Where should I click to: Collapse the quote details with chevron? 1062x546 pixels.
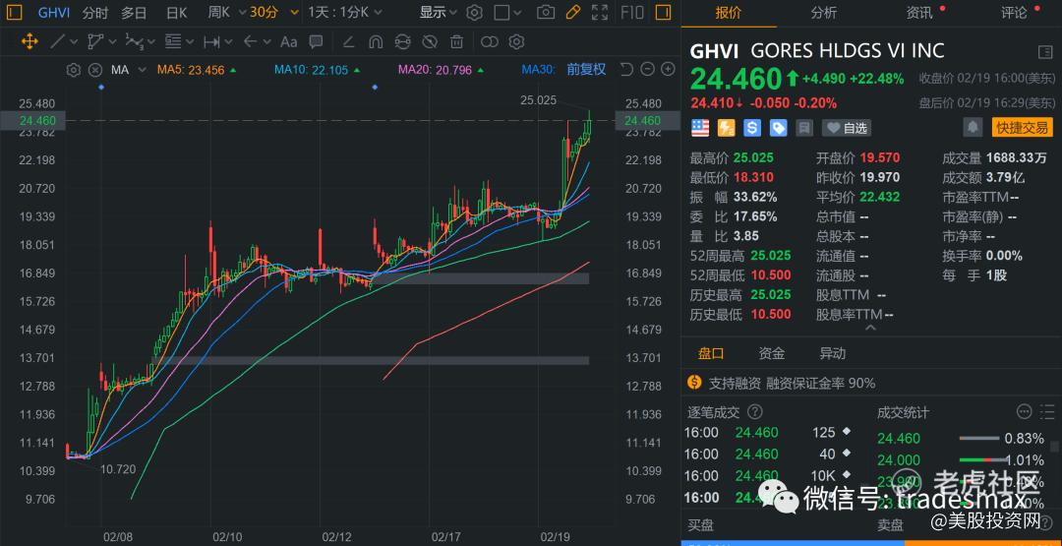point(871,329)
